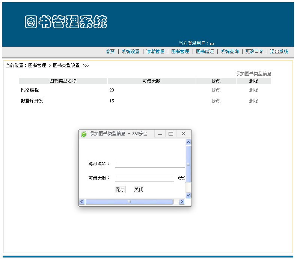Click the 当前登录用户 mr text
The width and height of the screenshot is (297, 259).
tap(196, 43)
